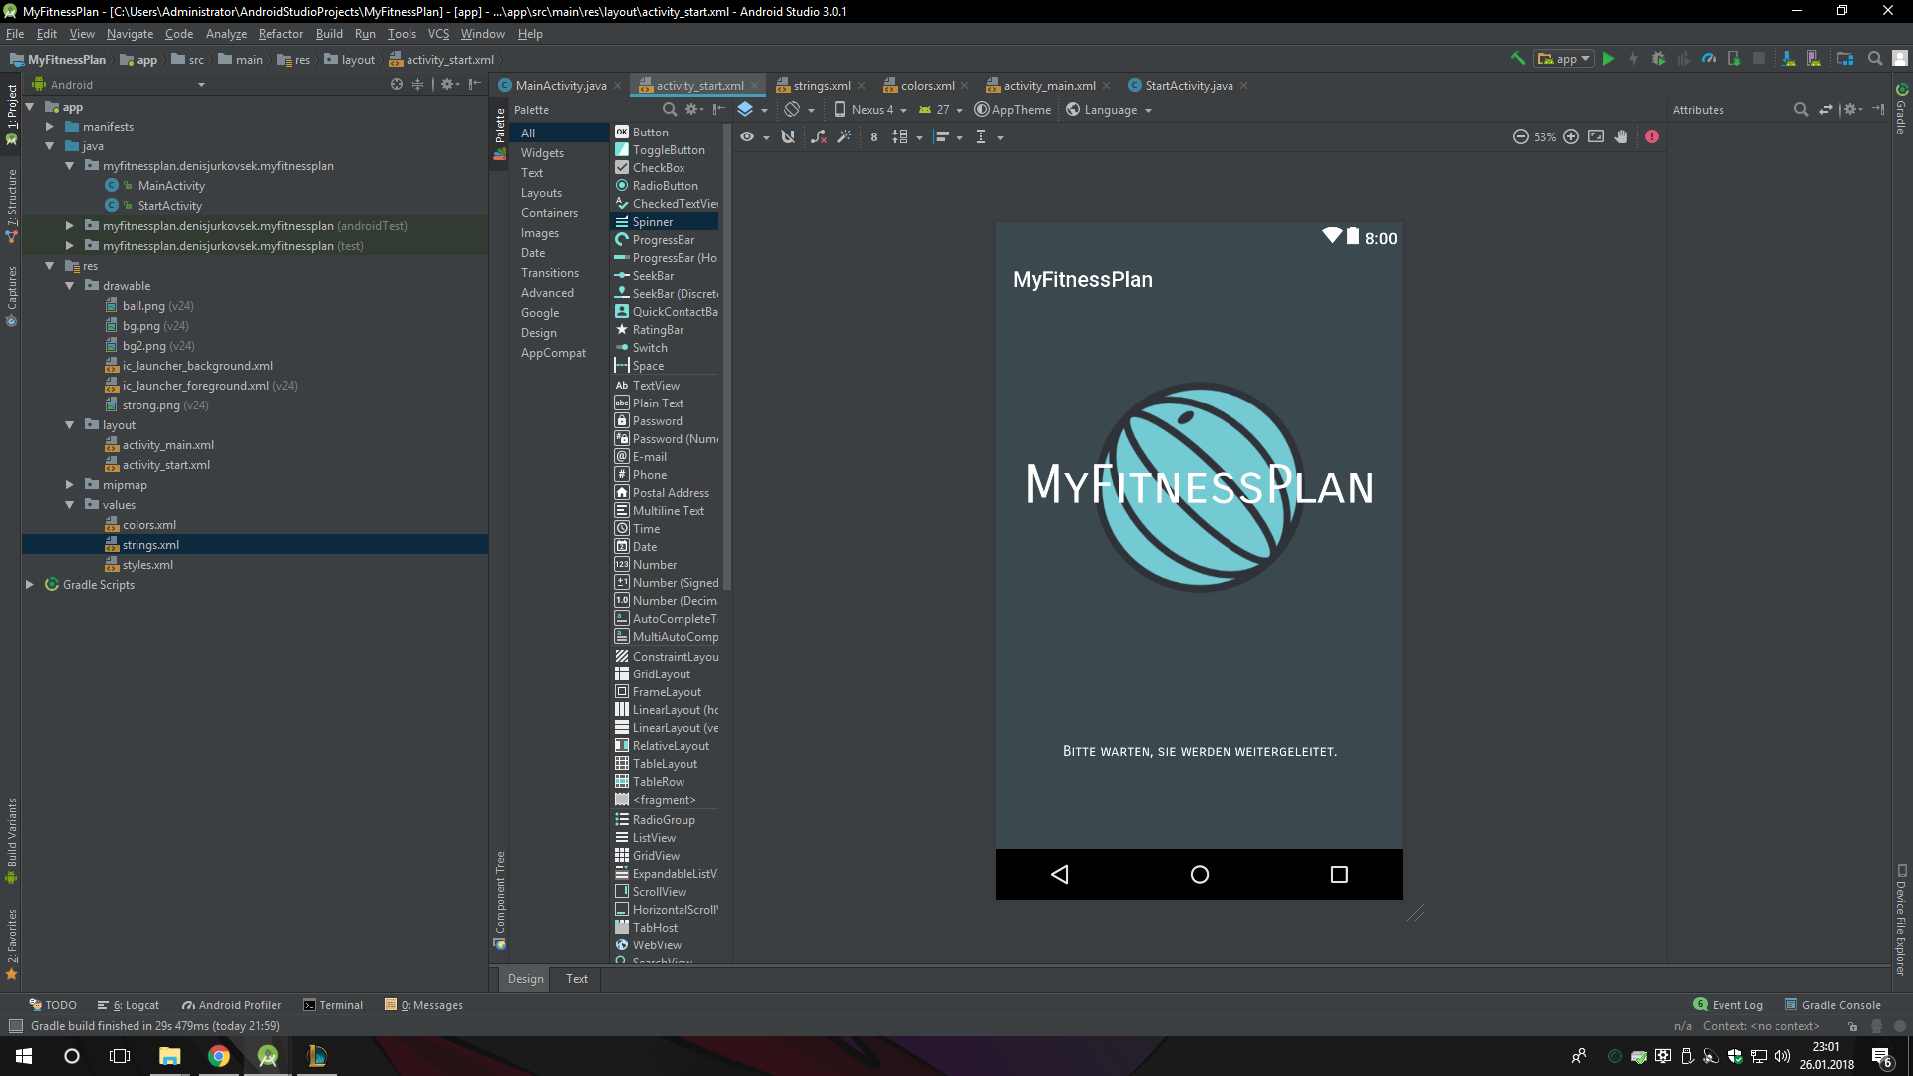Switch to the strings.xml editor tab

[x=821, y=86]
